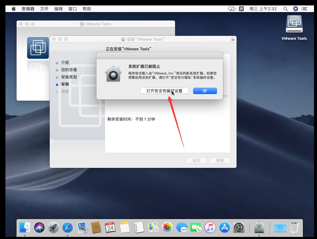Click the lock icon in installer title bar
The image size is (317, 239).
tap(233, 39)
